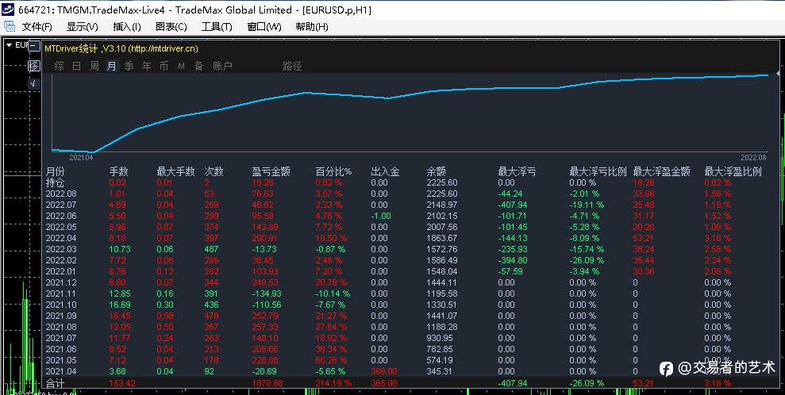Switch to the 综 summary tab
Screen dimensions: 785x395
pyautogui.click(x=59, y=66)
